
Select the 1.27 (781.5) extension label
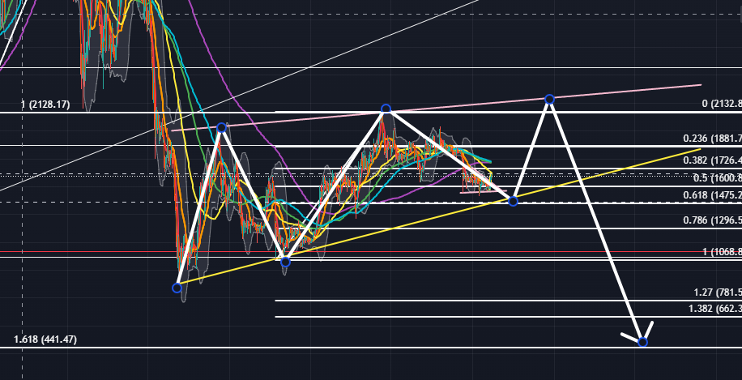click(718, 292)
